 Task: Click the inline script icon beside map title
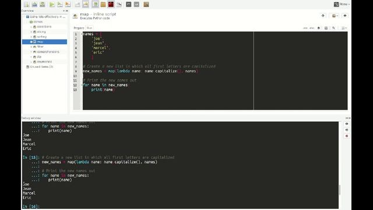pyautogui.click(x=75, y=16)
